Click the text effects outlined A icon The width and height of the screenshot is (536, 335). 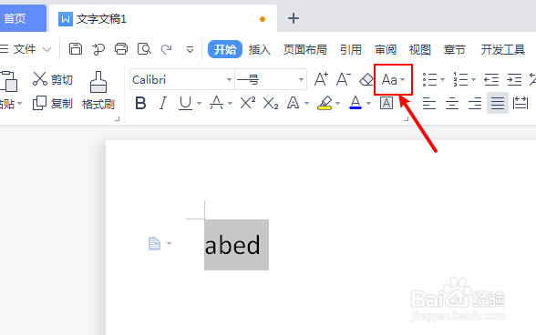(293, 103)
